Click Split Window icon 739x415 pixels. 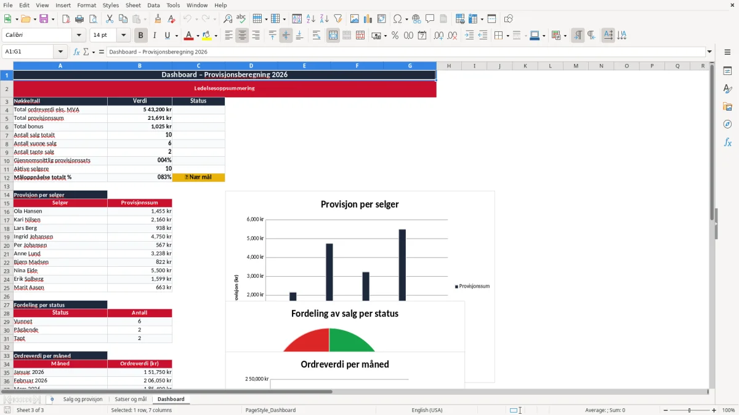click(x=492, y=19)
